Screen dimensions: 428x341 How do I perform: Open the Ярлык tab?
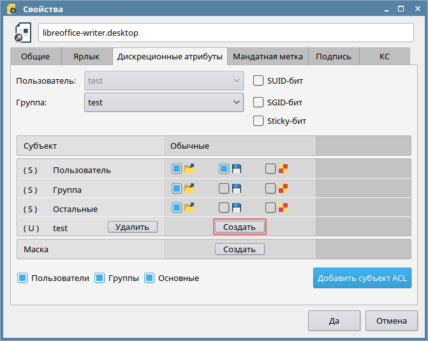point(85,56)
